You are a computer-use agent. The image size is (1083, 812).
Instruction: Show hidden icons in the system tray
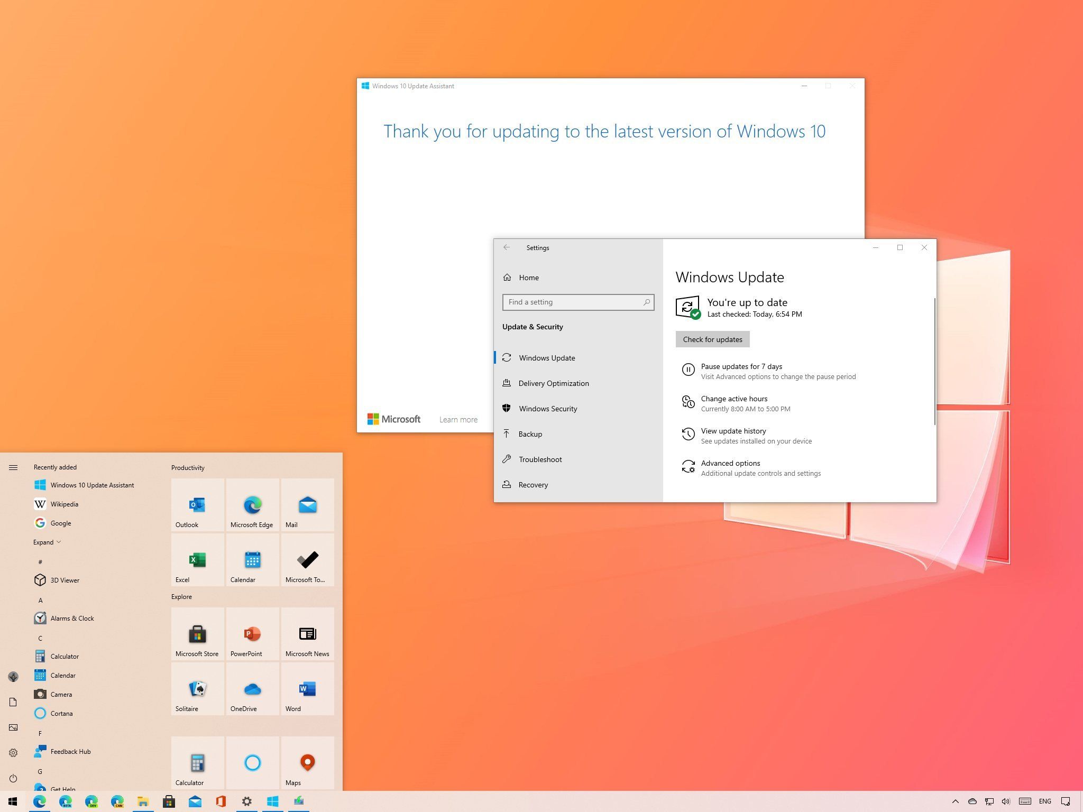[x=956, y=801]
